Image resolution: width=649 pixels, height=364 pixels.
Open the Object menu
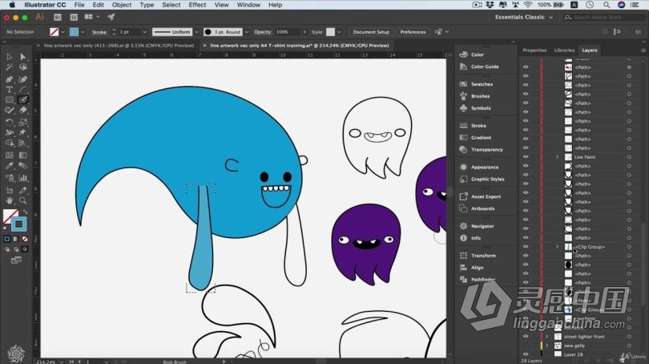point(122,5)
